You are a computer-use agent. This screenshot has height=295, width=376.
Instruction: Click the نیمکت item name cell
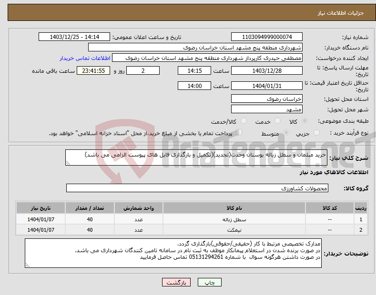(x=234, y=230)
